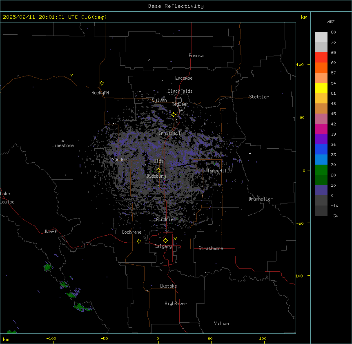
Task: Select the yellow diamond marker above the Calgary label
Action: [x=165, y=241]
